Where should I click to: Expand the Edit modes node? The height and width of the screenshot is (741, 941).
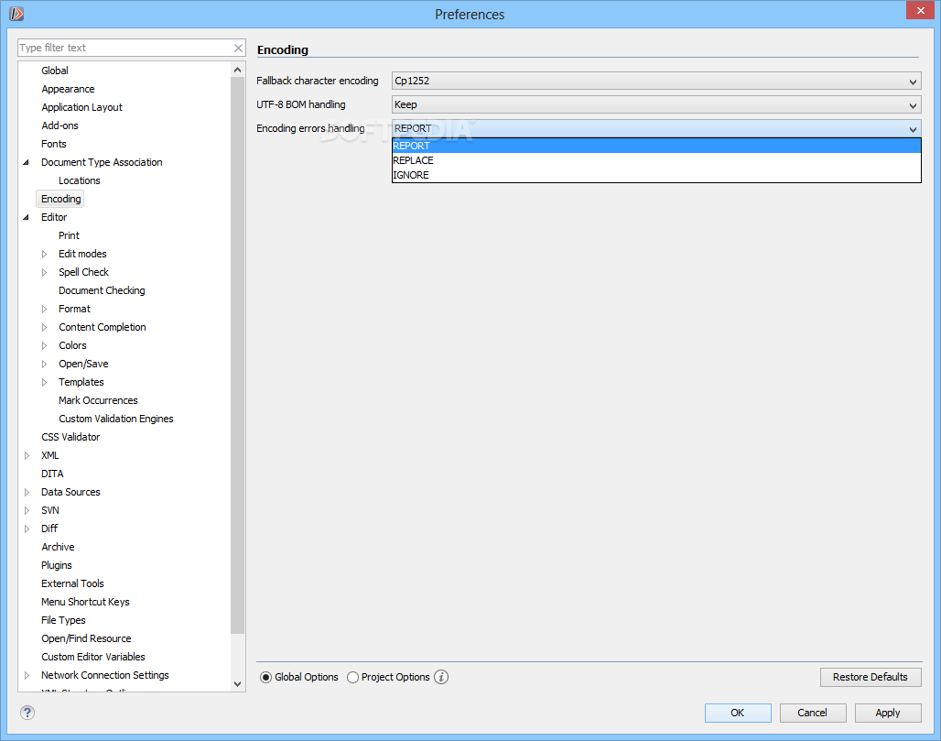(44, 254)
